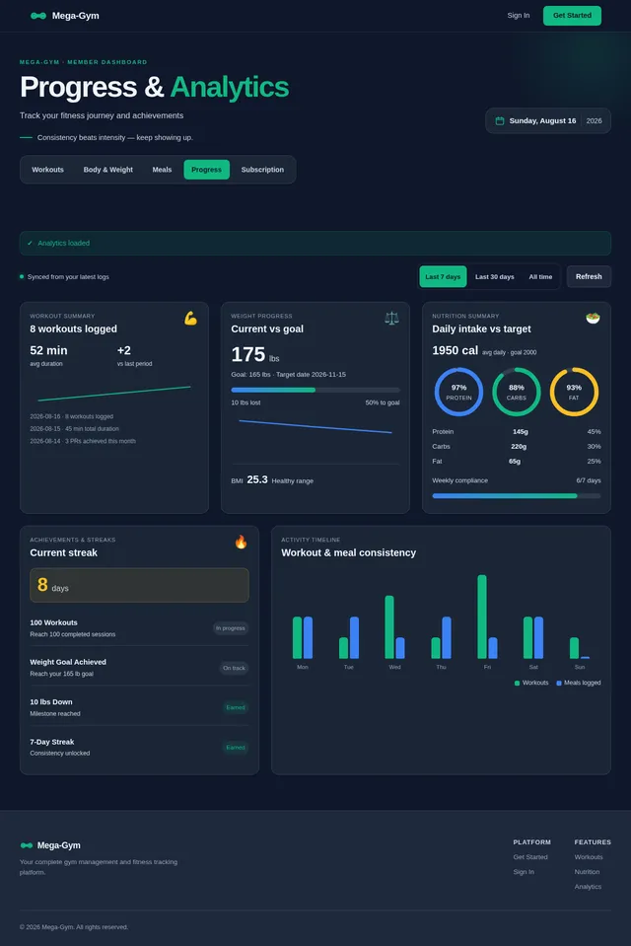The image size is (631, 946).
Task: Click the flexed bicep icon on Workout Summary
Action: (190, 318)
